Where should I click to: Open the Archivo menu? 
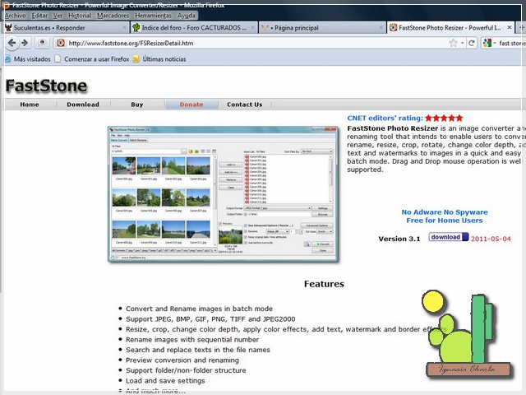click(16, 16)
